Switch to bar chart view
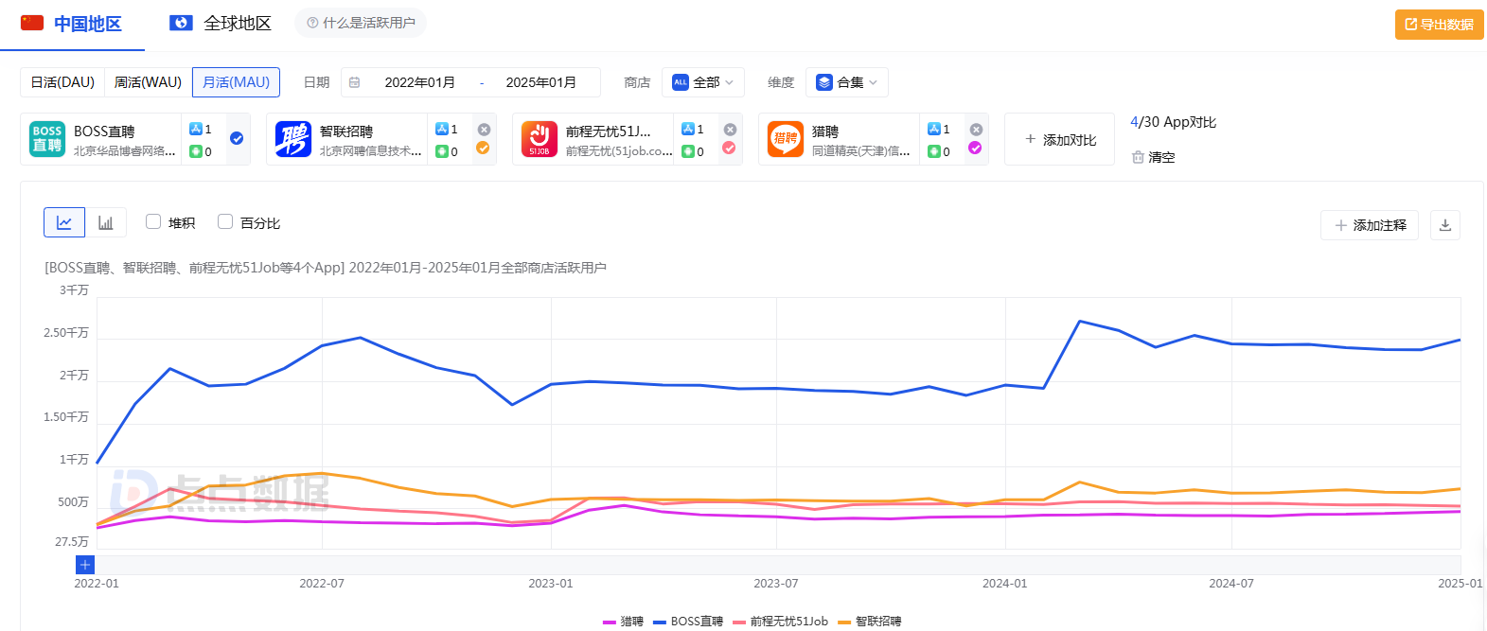 click(x=106, y=222)
